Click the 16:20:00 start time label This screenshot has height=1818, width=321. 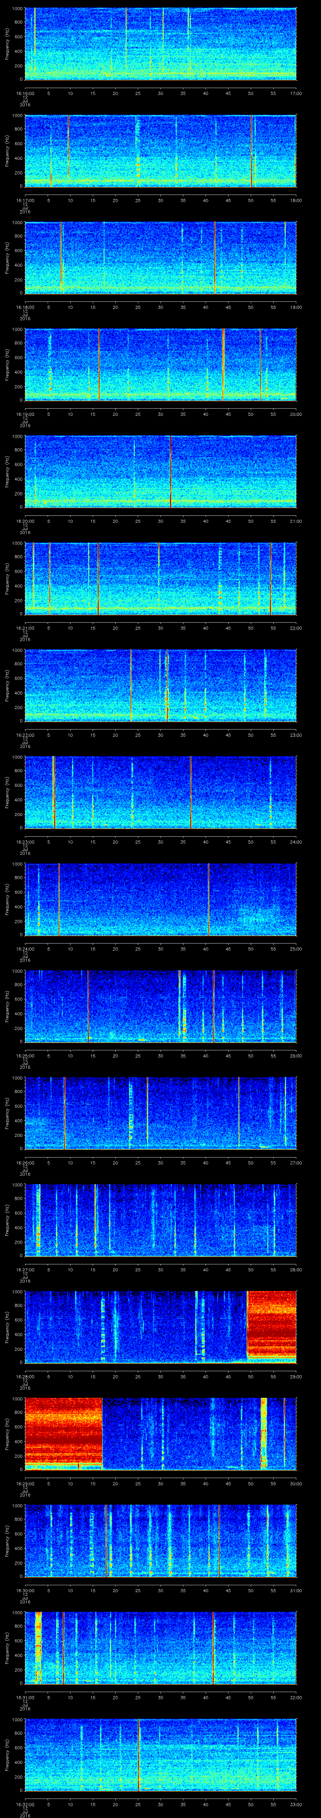(x=25, y=521)
